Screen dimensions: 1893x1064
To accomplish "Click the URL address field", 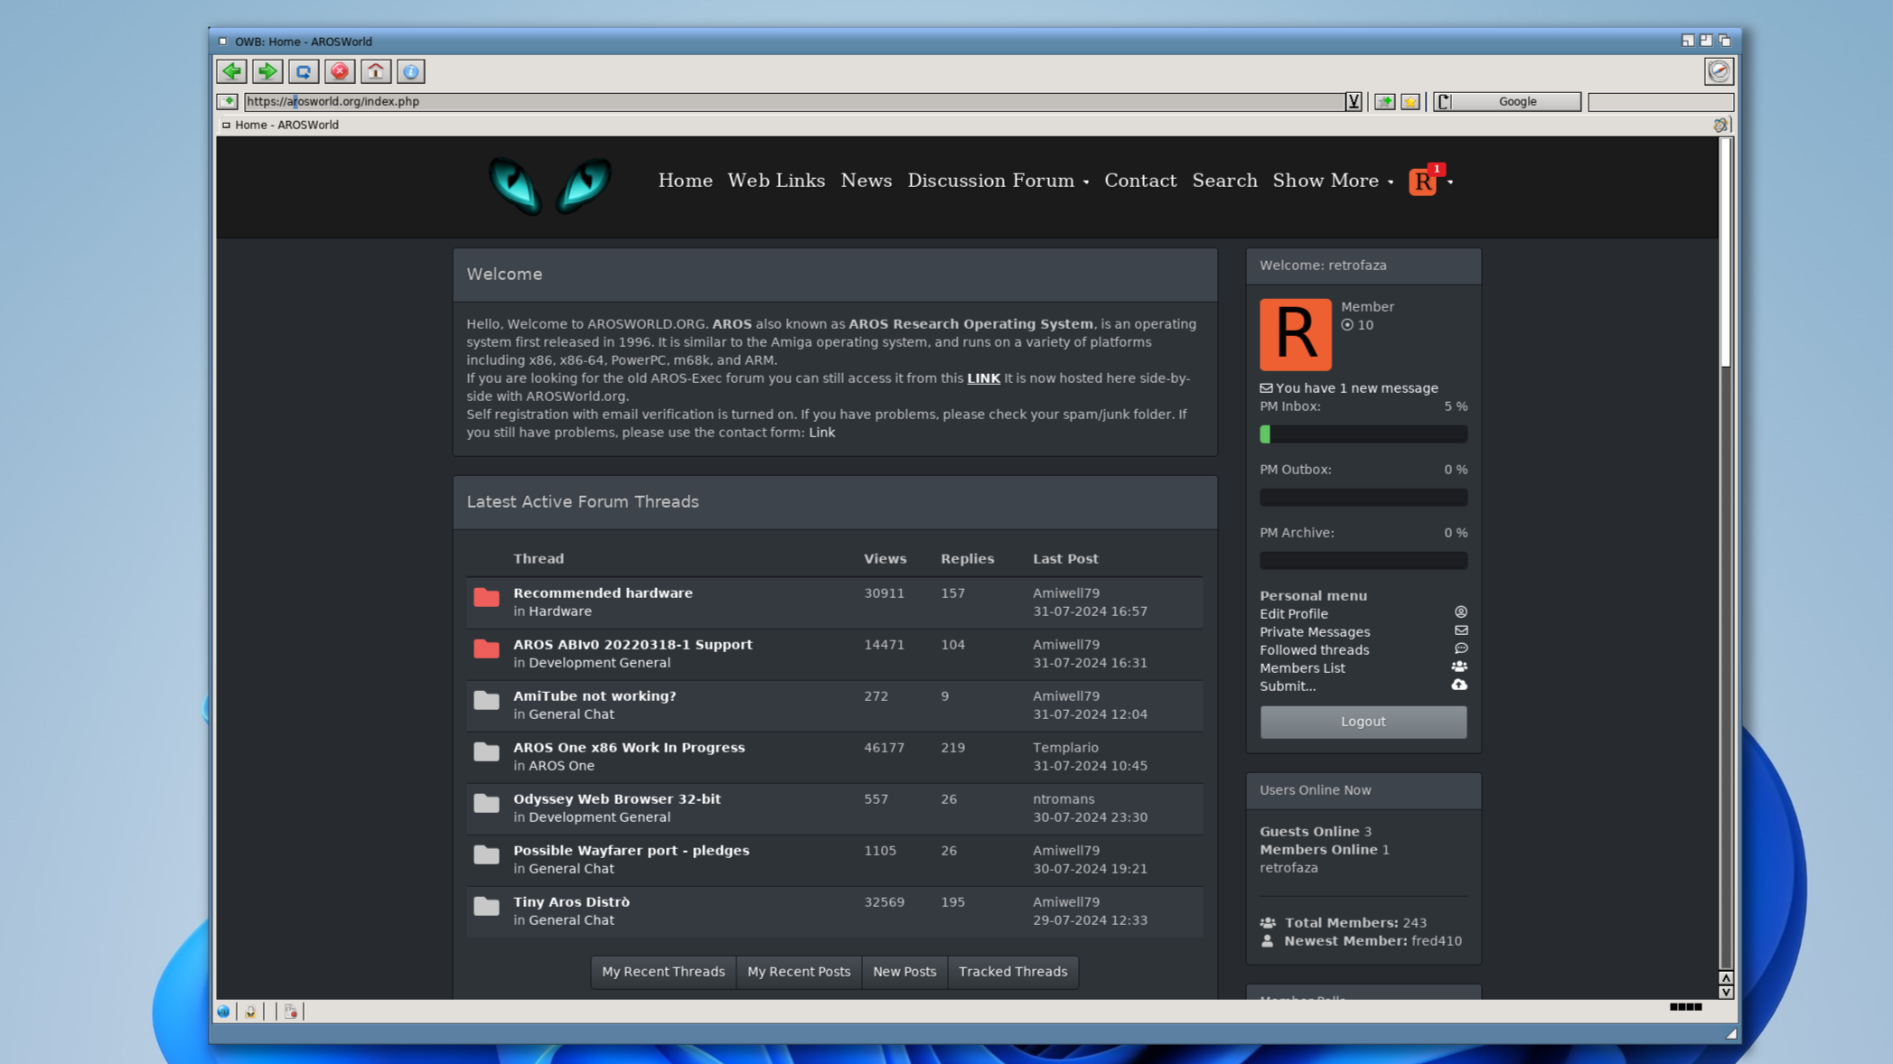I will click(x=793, y=101).
